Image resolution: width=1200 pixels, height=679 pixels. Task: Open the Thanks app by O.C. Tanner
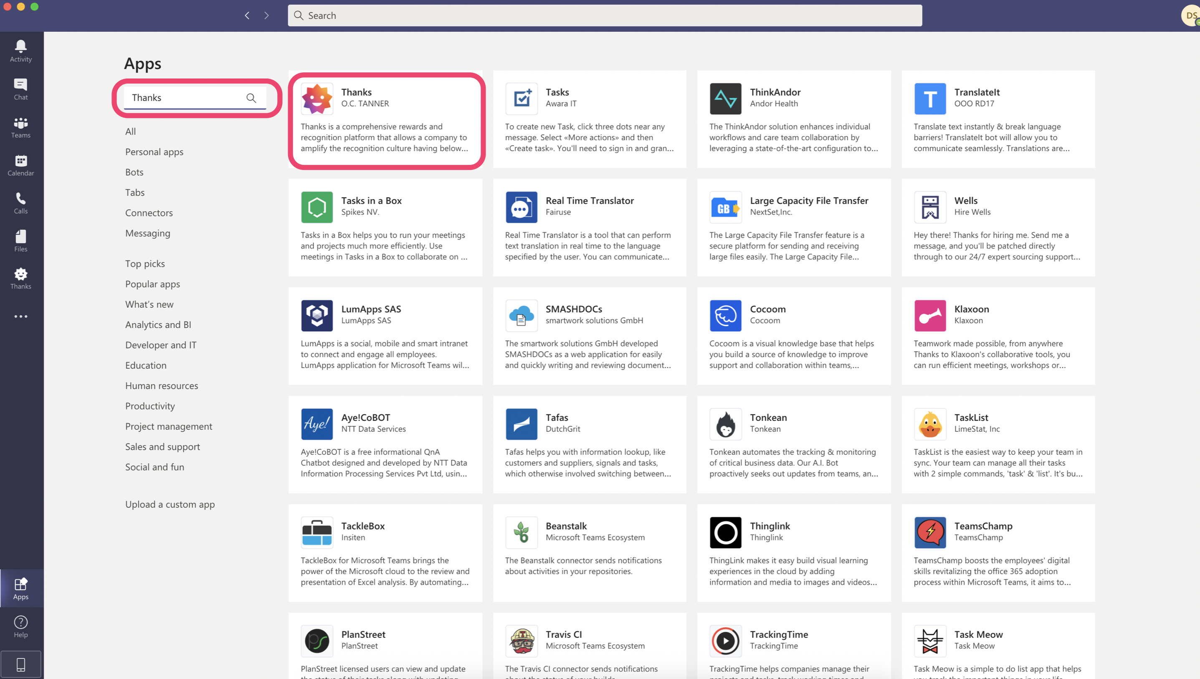coord(385,119)
